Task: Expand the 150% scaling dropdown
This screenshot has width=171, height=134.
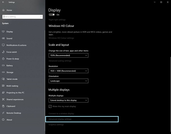Action: (68, 55)
